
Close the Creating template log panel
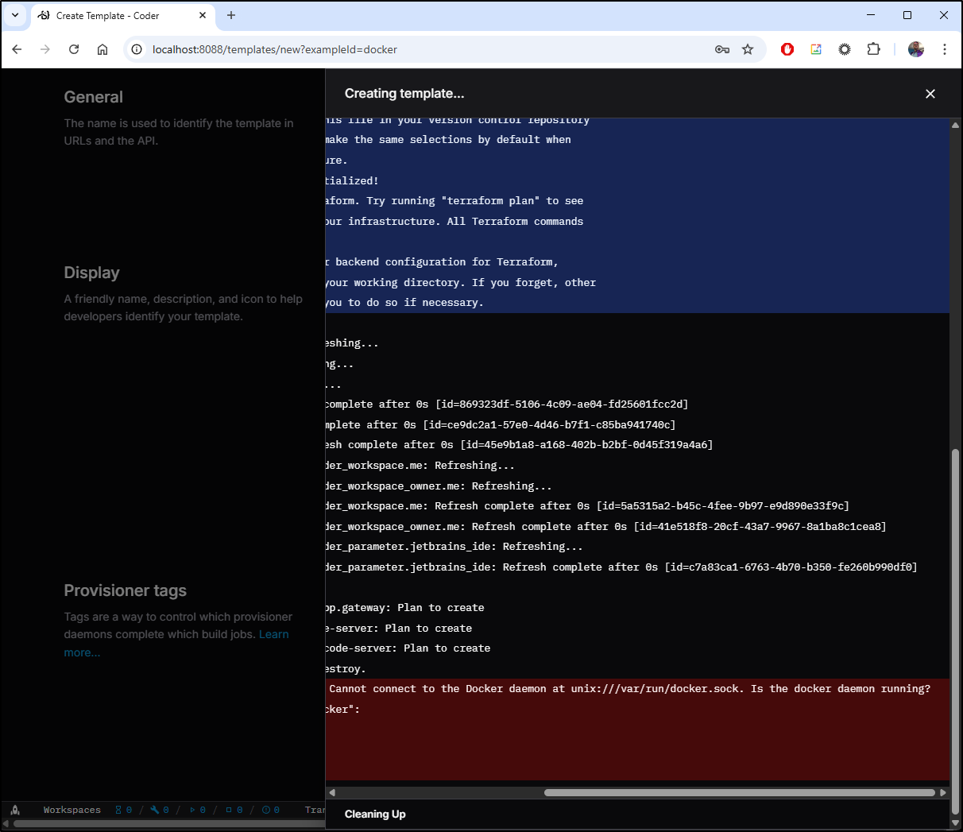pos(930,94)
